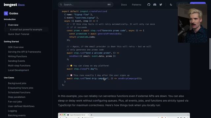The height and width of the screenshot is (118, 211).
Task: Open Scheduled functions page
Action: click(19, 92)
